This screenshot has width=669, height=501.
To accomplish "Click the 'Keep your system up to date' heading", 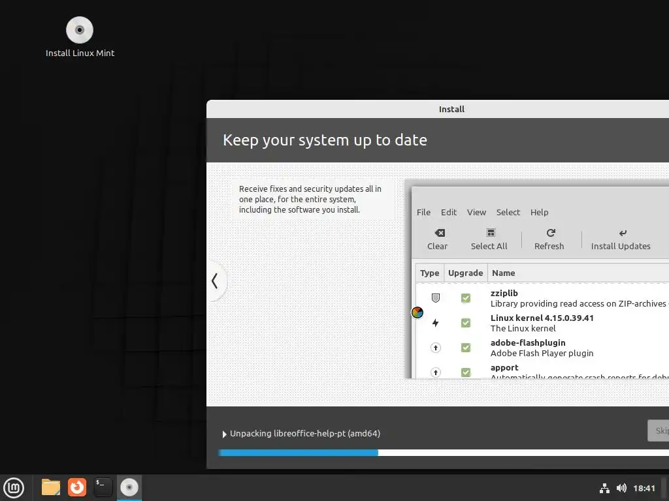I will click(x=325, y=140).
